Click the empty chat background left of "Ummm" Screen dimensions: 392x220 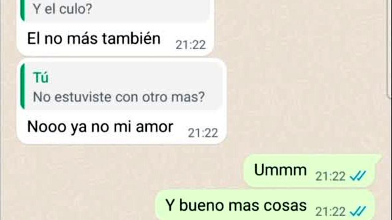pos(123,171)
